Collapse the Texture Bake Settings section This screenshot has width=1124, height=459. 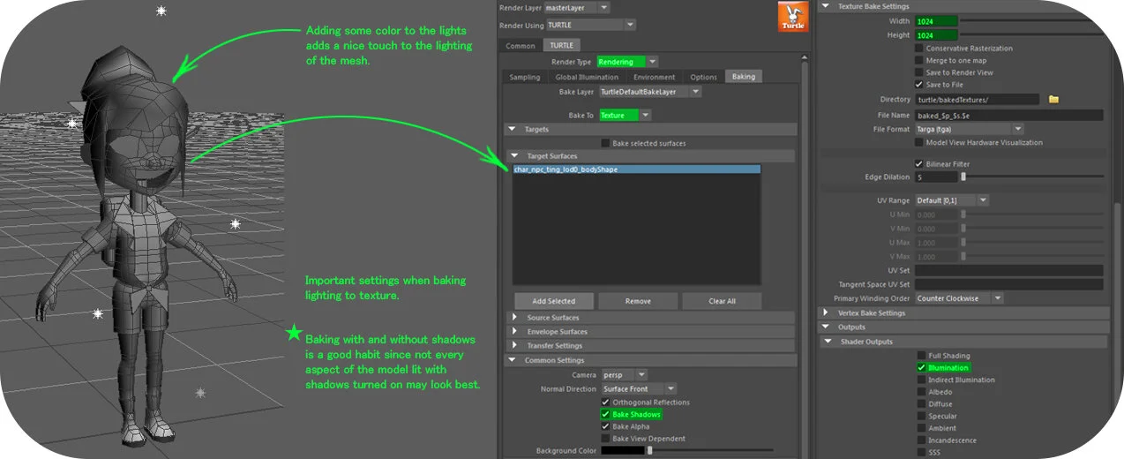827,6
